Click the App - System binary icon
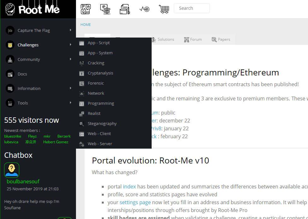Screen dimensions: 308x219 82,53
